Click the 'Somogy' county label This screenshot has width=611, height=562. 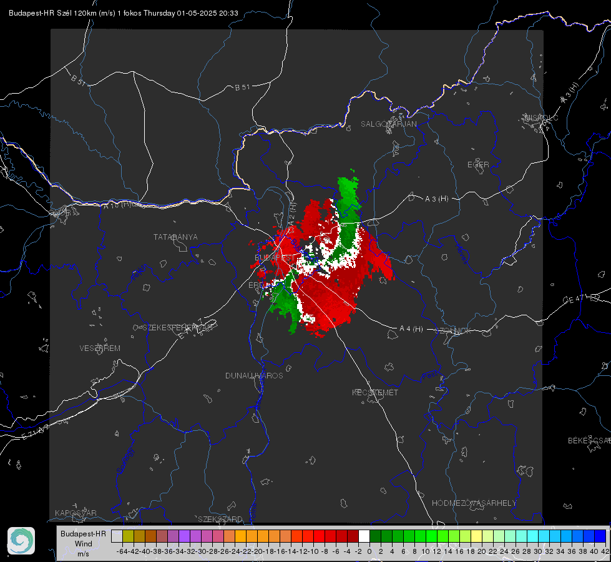125,461
